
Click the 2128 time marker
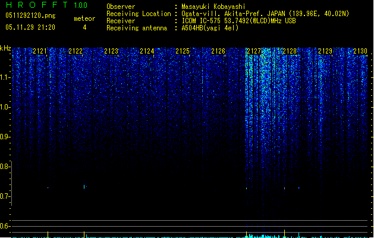(290, 51)
